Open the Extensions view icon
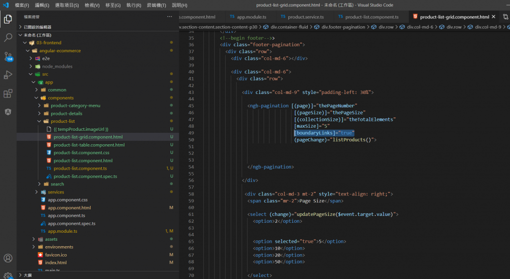510x279 pixels. click(x=8, y=93)
